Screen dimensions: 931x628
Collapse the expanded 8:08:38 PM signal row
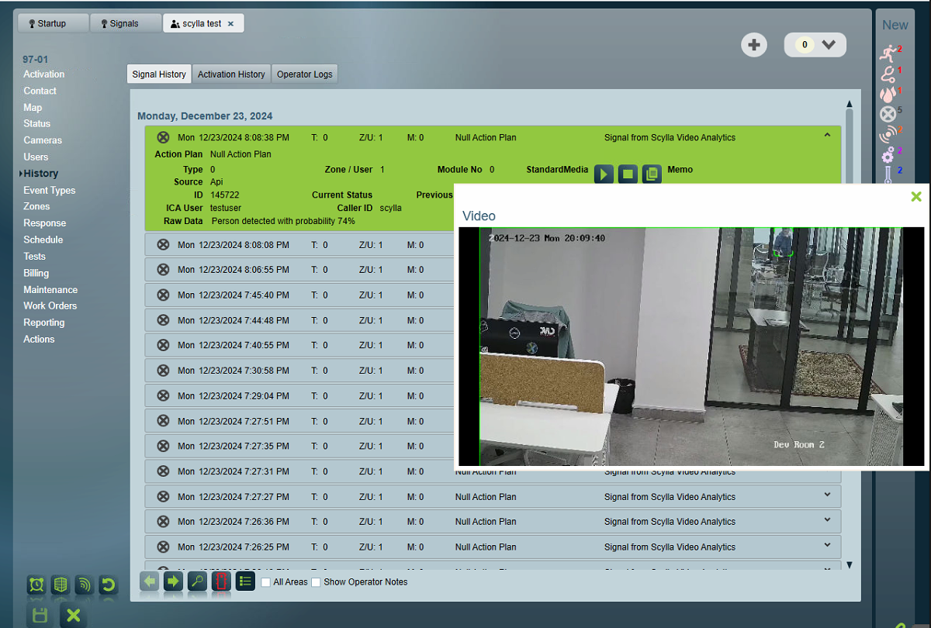click(827, 136)
